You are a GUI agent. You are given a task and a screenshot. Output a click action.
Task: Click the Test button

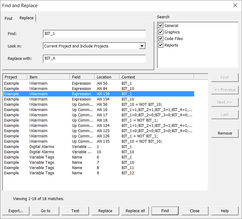point(75,211)
